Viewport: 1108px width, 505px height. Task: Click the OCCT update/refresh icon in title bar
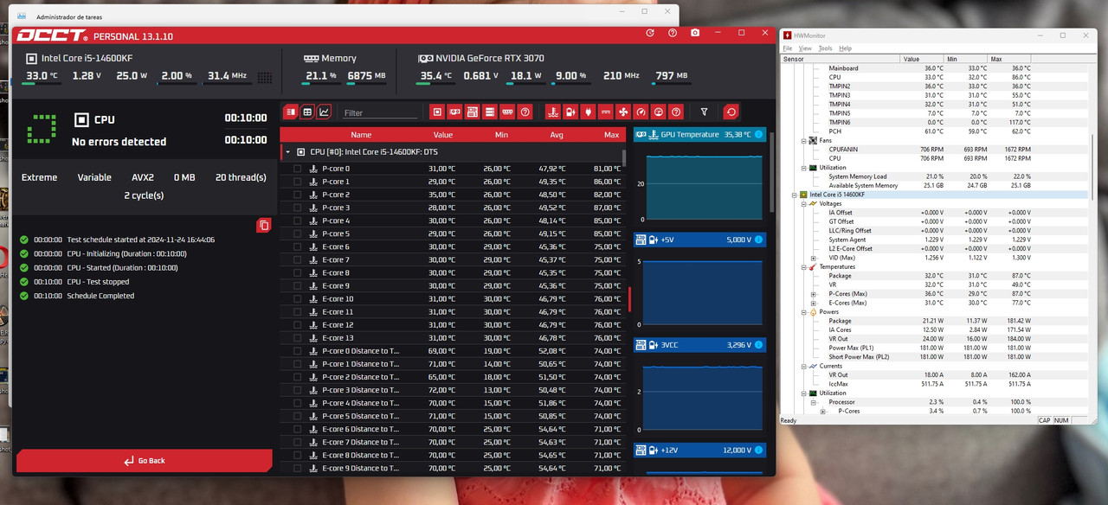[x=650, y=33]
